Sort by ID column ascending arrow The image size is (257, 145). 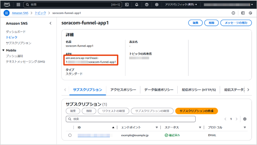113,127
